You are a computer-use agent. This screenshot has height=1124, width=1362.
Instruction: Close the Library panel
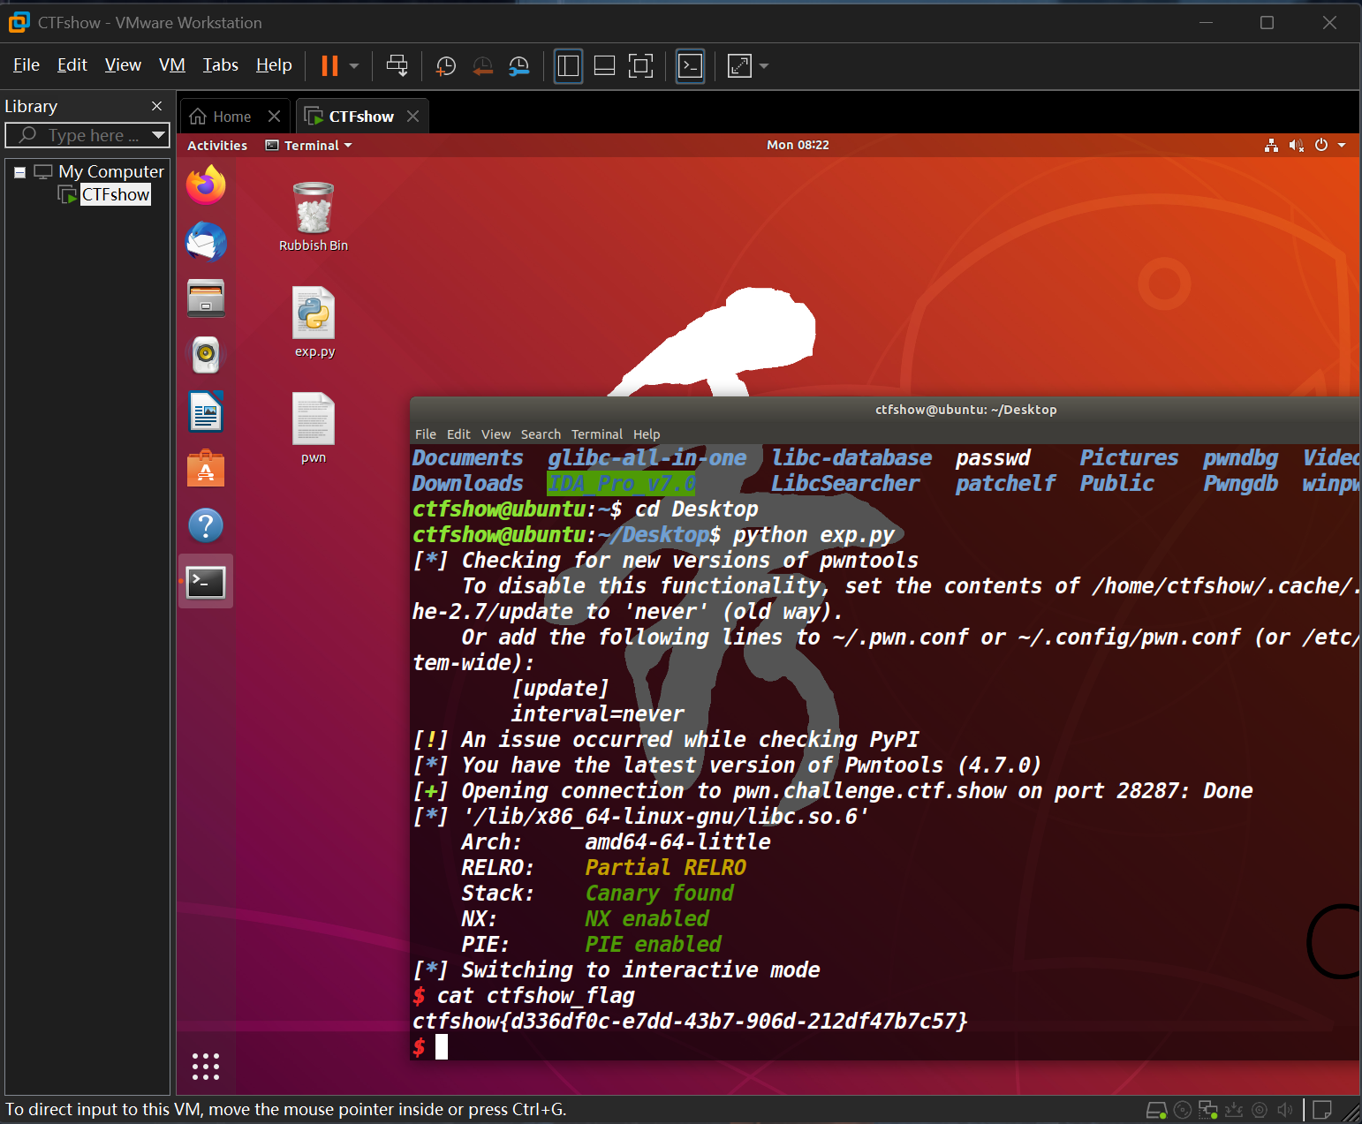(157, 106)
